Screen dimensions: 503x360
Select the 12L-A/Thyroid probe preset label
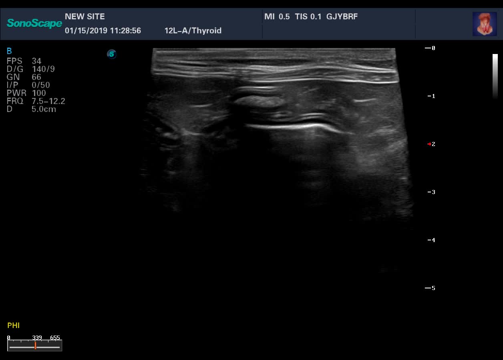pyautogui.click(x=193, y=31)
